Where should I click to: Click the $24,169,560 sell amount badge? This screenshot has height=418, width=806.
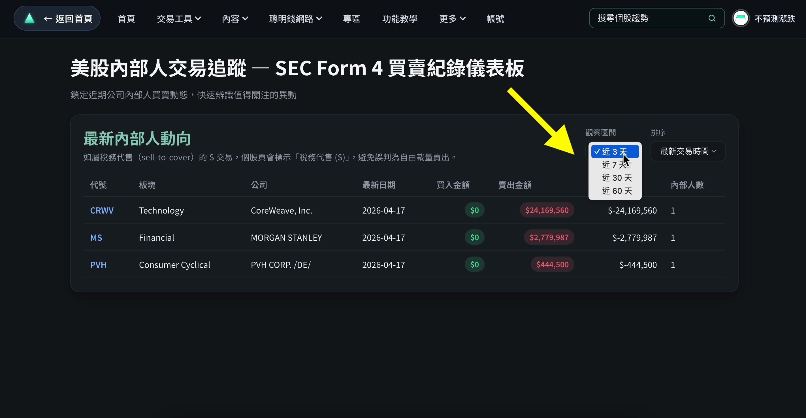click(x=547, y=210)
